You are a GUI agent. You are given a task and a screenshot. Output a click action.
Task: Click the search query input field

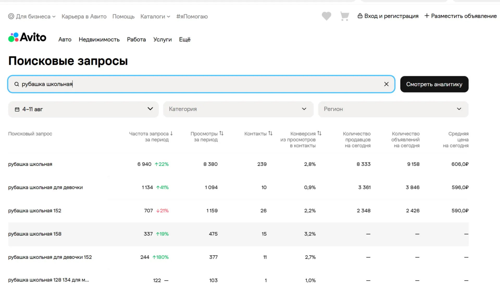click(201, 84)
